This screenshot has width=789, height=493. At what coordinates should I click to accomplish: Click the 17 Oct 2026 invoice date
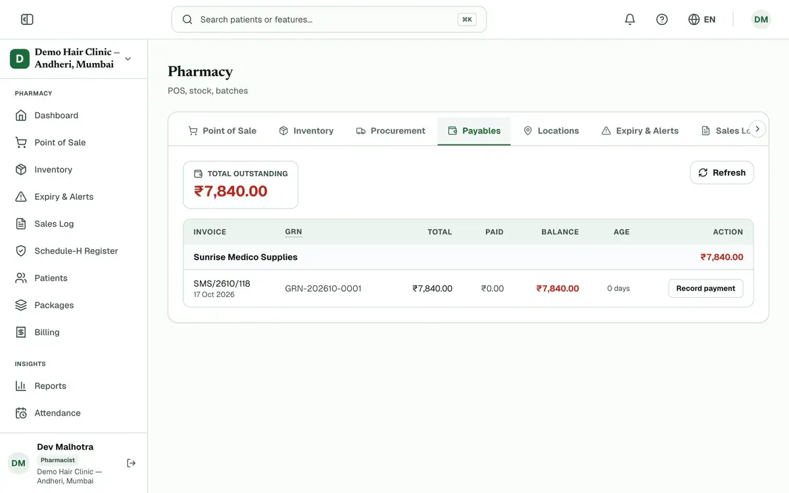[x=214, y=295]
